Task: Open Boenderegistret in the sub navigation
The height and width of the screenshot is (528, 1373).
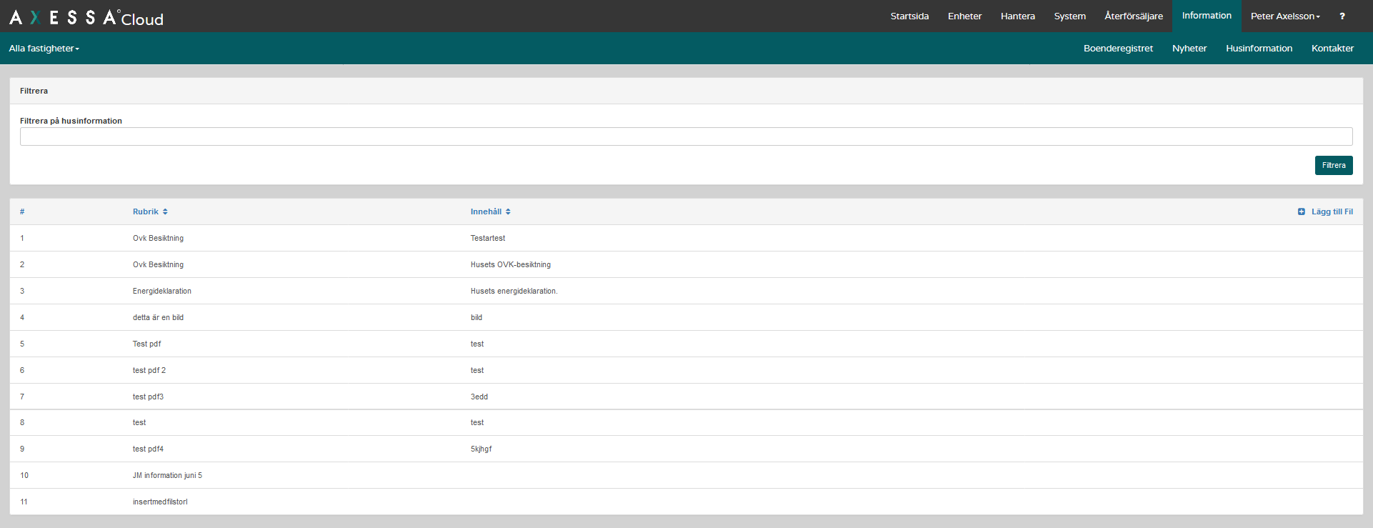Action: pyautogui.click(x=1118, y=49)
